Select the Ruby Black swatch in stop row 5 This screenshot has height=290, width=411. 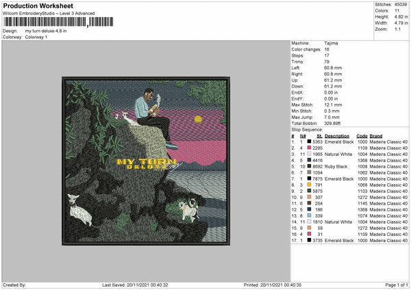click(309, 166)
